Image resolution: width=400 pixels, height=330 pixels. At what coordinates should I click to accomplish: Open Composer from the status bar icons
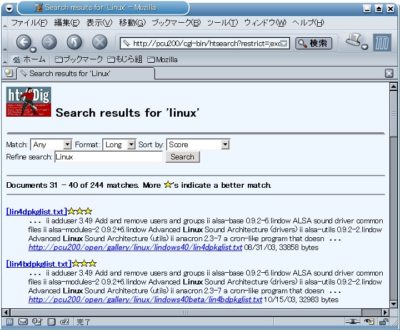37,322
